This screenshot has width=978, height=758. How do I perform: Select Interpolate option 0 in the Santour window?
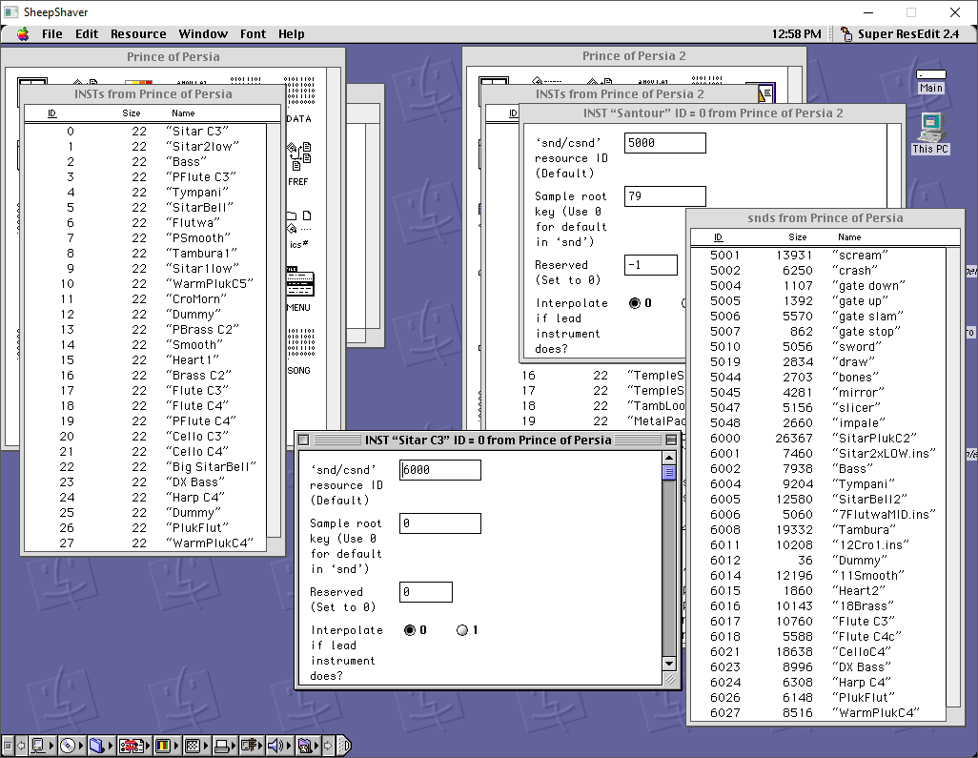[635, 303]
